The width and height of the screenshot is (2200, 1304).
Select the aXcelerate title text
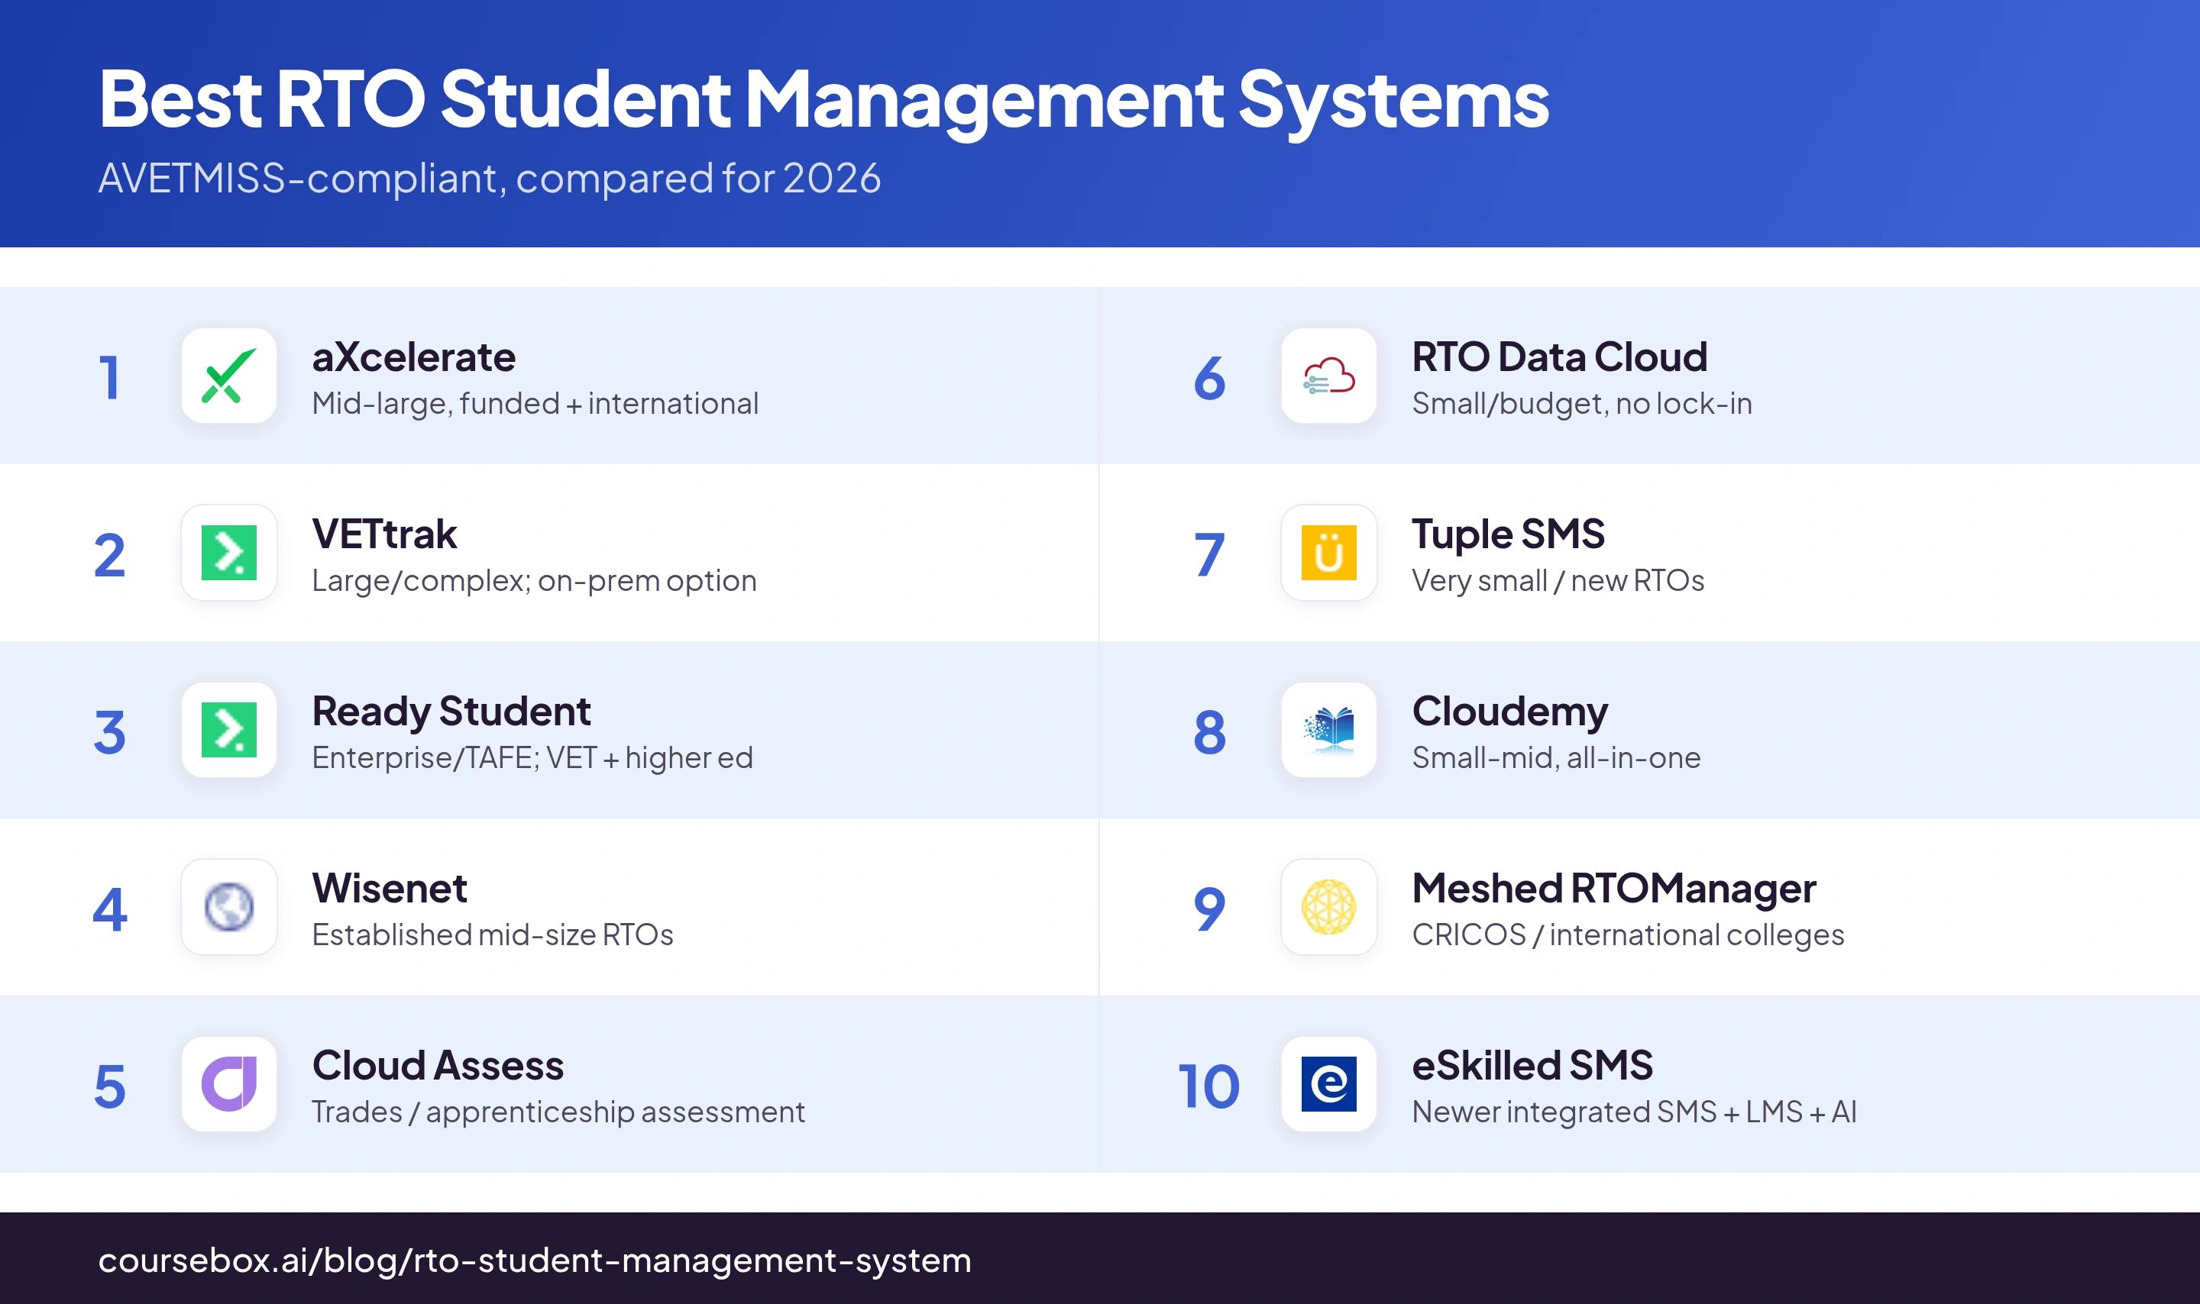click(x=414, y=357)
